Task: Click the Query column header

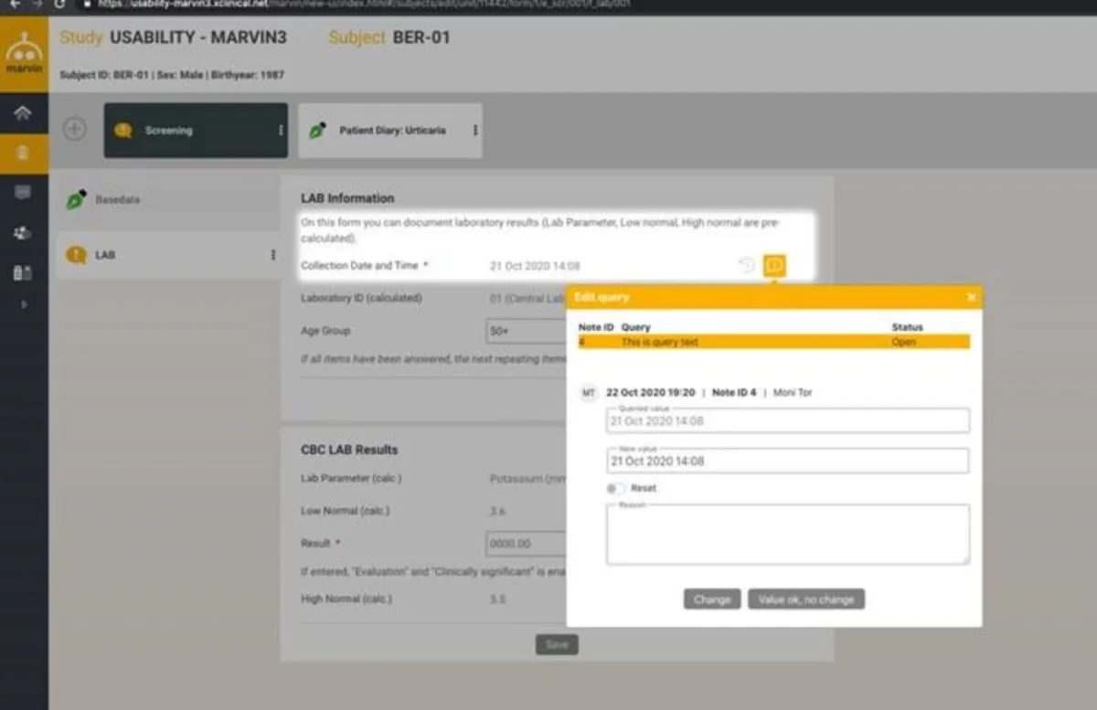Action: click(x=635, y=326)
